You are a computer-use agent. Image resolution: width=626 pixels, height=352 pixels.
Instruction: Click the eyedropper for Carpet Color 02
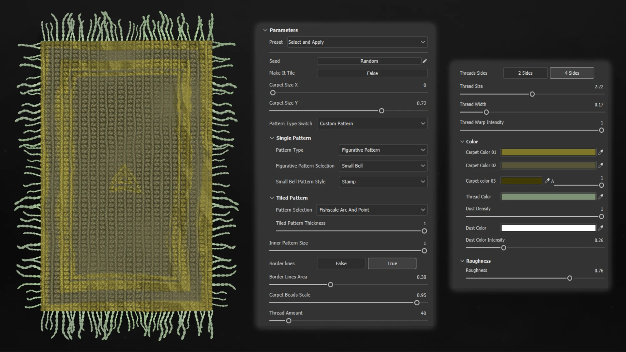pyautogui.click(x=601, y=166)
